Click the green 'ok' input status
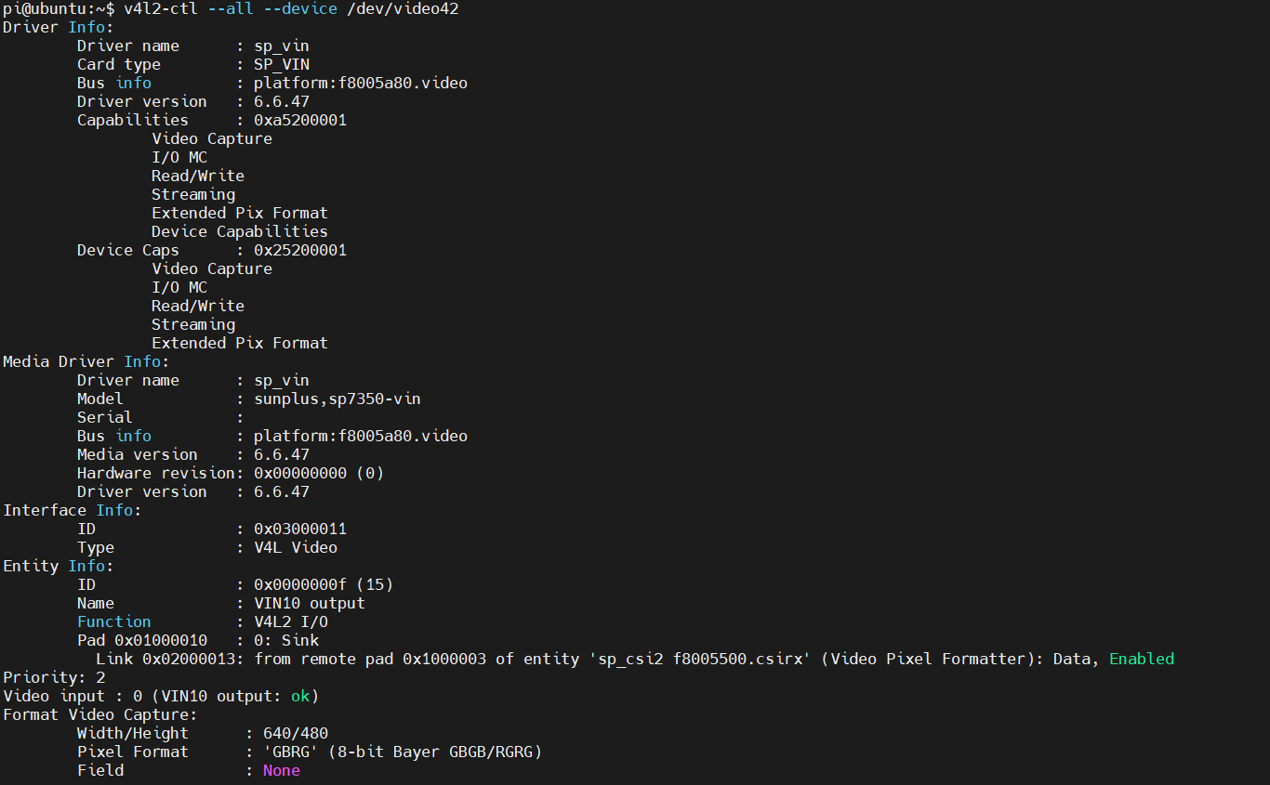This screenshot has height=785, width=1270. tap(300, 696)
